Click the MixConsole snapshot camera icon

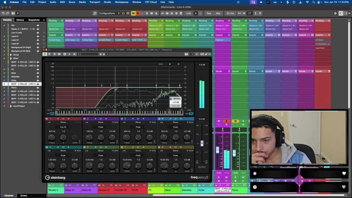click(13, 13)
